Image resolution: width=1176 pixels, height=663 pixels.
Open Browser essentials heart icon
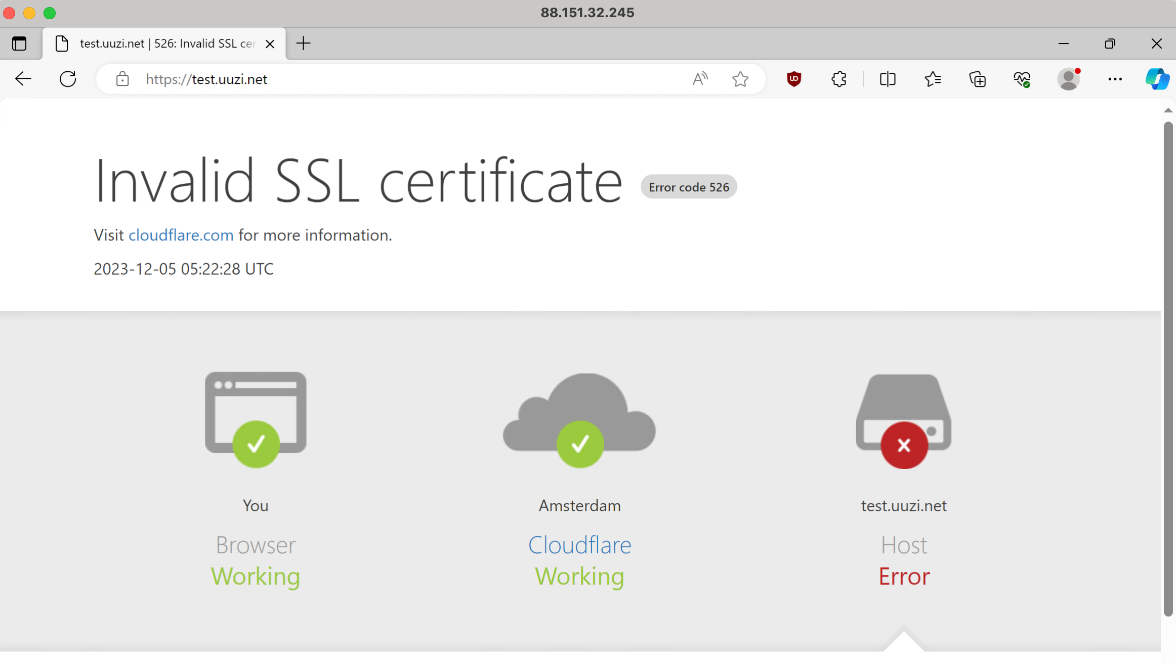tap(1022, 79)
